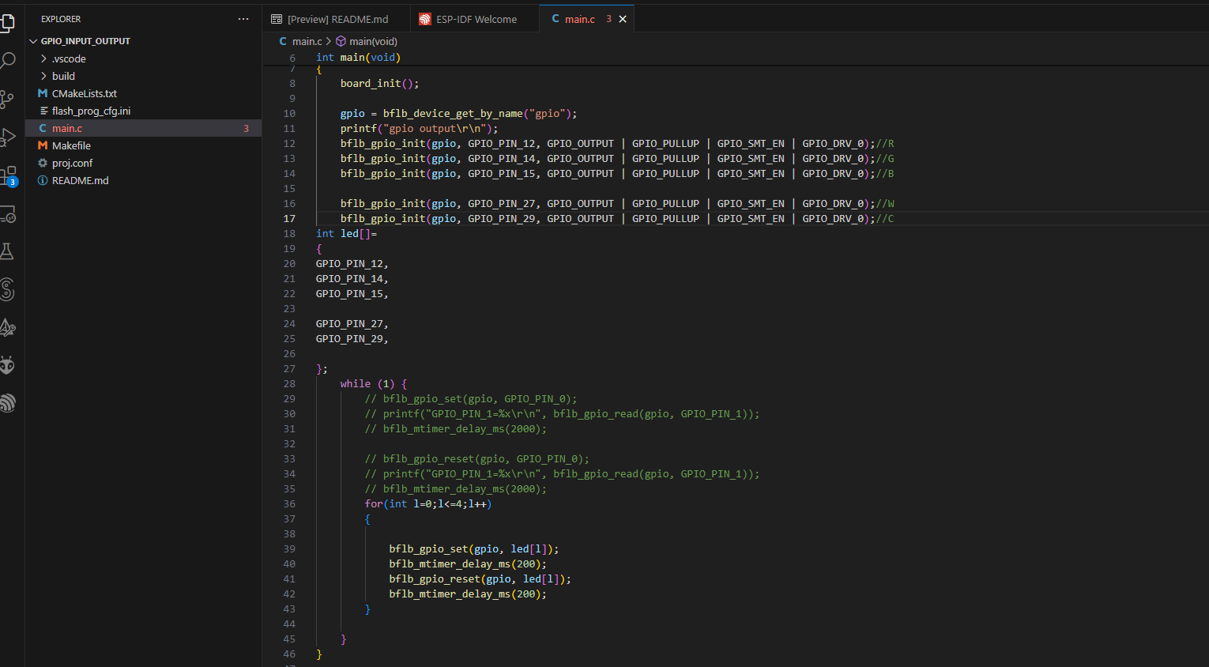This screenshot has width=1209, height=667.
Task: Expand the .vscode folder
Action: coord(43,58)
